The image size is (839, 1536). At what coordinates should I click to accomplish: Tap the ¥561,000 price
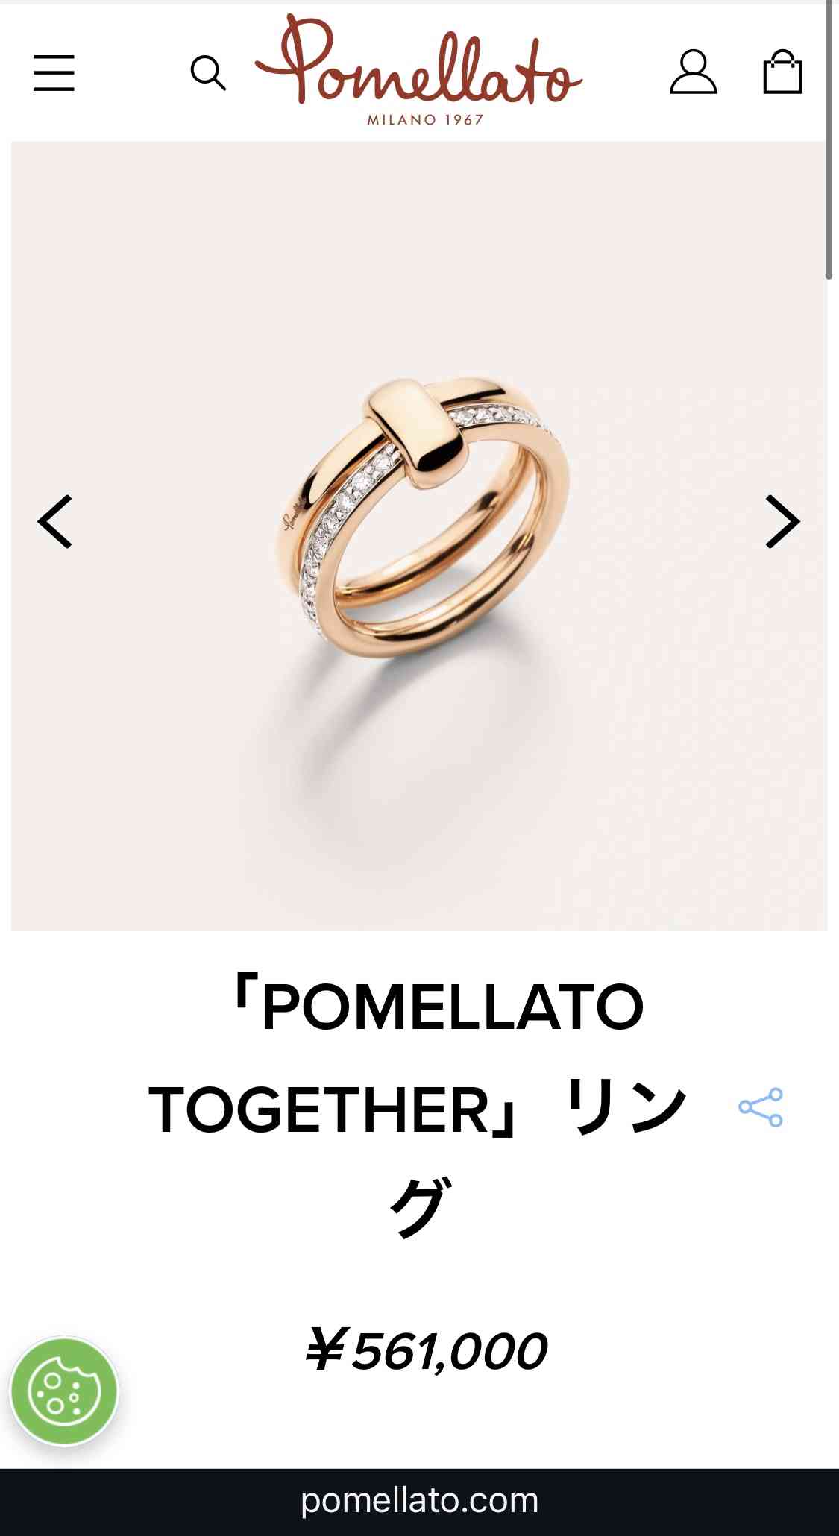coord(425,1350)
